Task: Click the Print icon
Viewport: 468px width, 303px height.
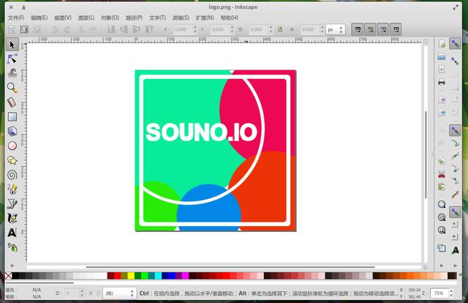Action: coord(442,82)
